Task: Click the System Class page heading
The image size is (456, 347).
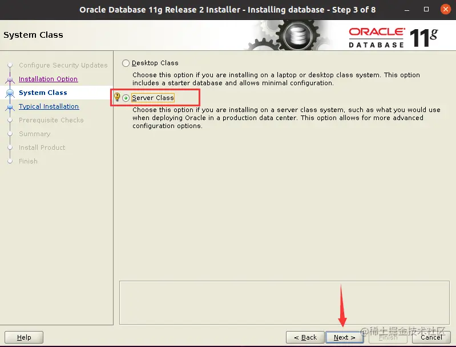Action: (33, 35)
